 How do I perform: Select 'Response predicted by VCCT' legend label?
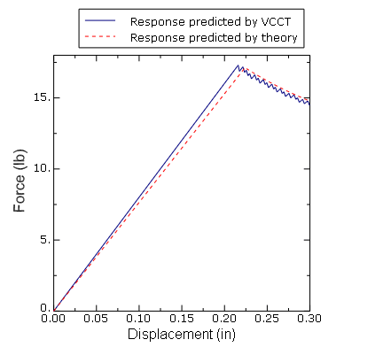[x=210, y=22]
